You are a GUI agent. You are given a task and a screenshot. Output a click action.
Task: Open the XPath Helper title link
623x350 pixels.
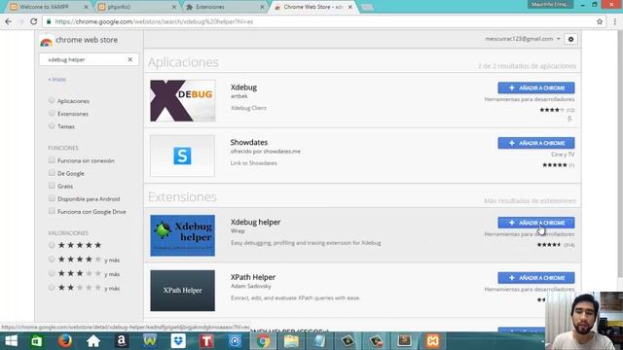coord(253,277)
